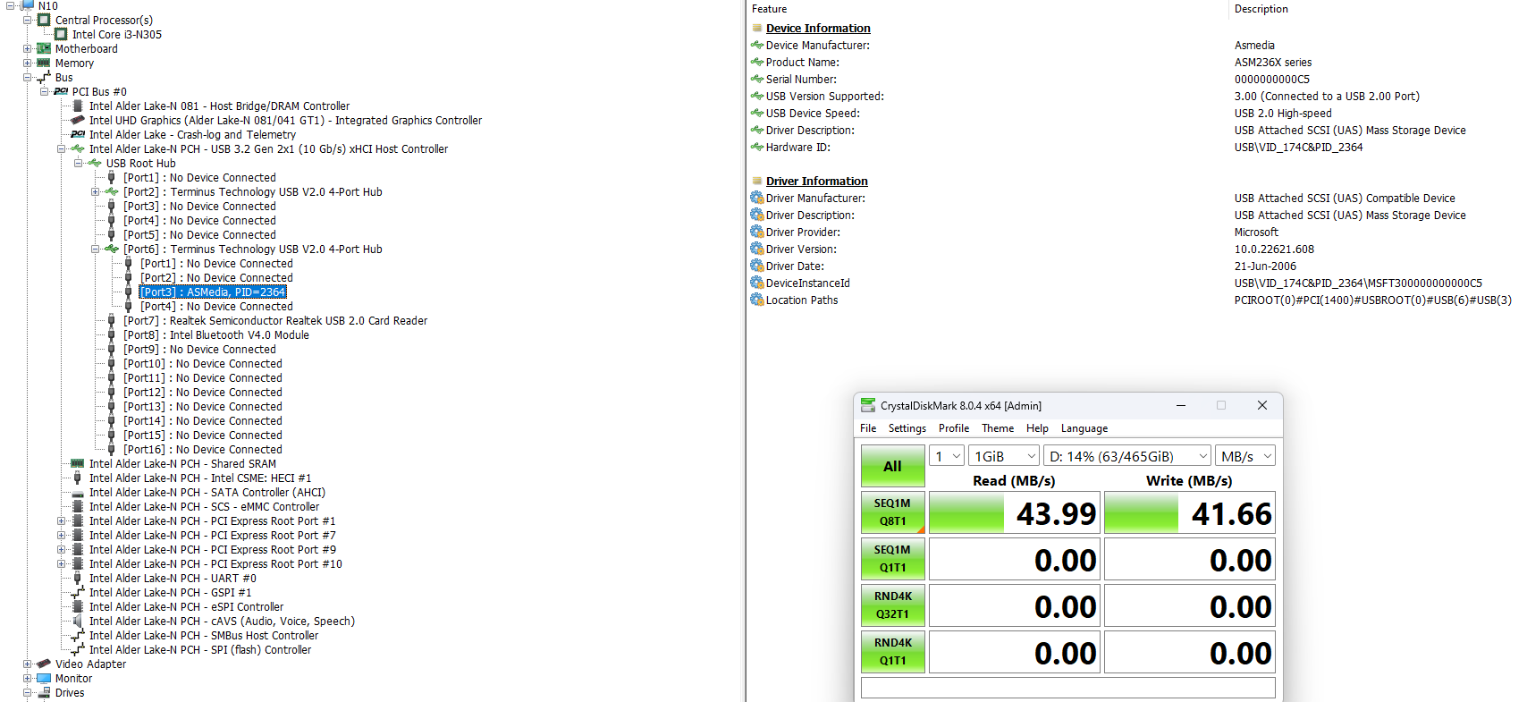Click the CrystalDiskMark title bar app icon
This screenshot has width=1527, height=702.
click(x=867, y=405)
